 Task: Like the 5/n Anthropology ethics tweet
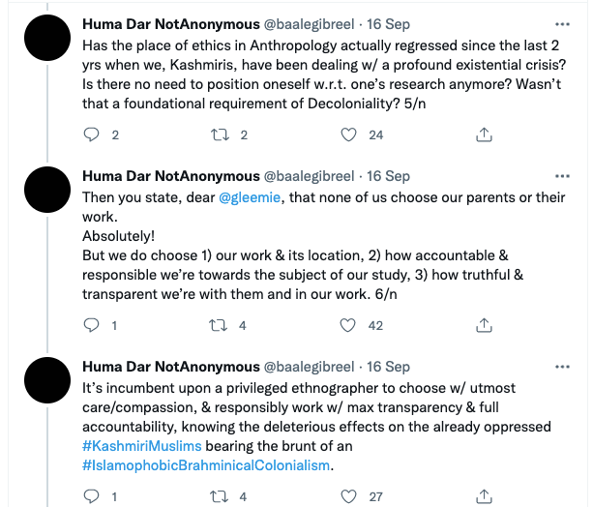coord(351,135)
